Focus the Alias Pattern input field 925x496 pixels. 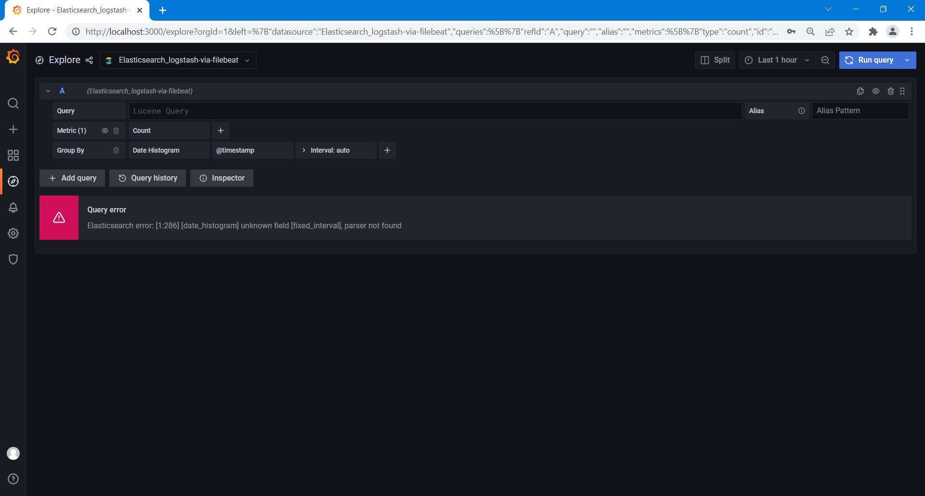click(x=860, y=111)
